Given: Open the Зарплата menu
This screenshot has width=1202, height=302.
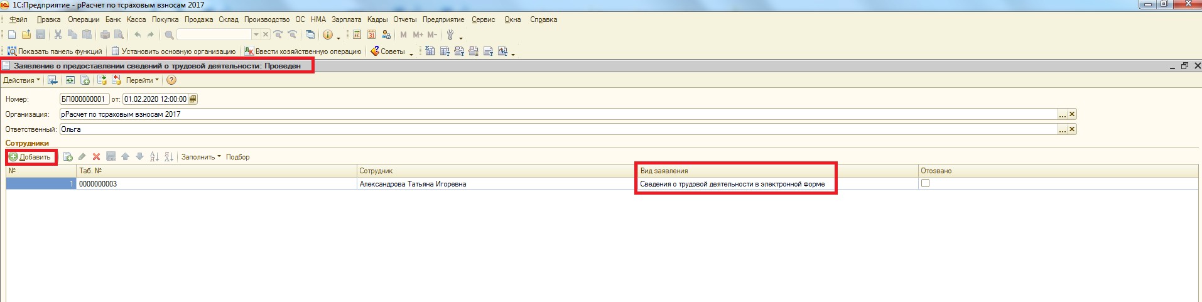Looking at the screenshot, I should click(346, 19).
